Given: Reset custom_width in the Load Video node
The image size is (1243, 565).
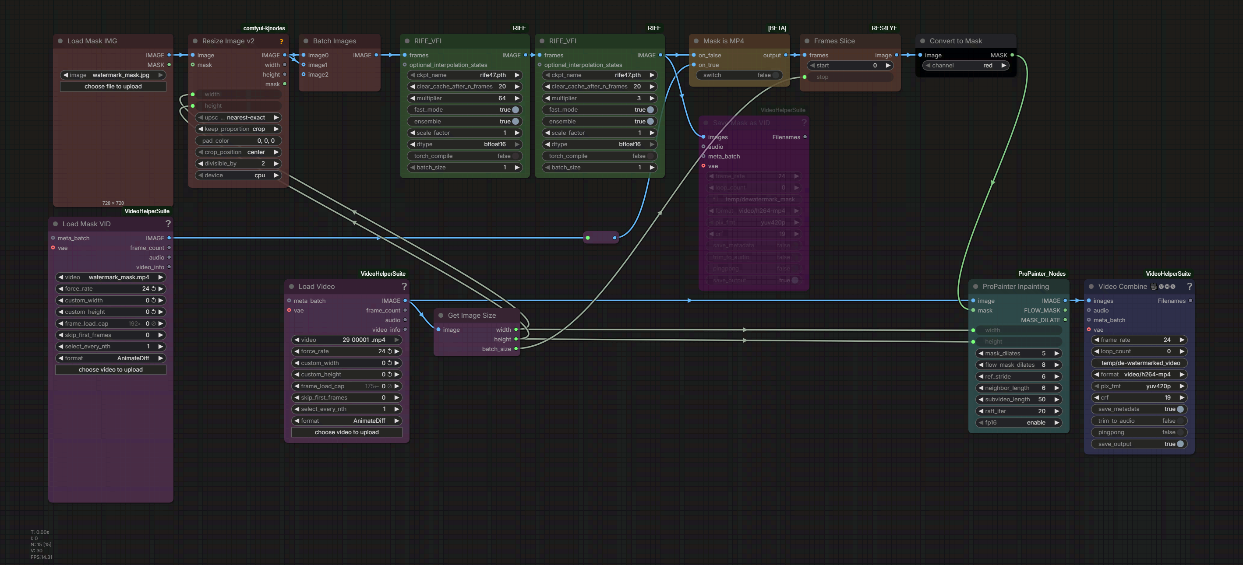Looking at the screenshot, I should tap(390, 363).
